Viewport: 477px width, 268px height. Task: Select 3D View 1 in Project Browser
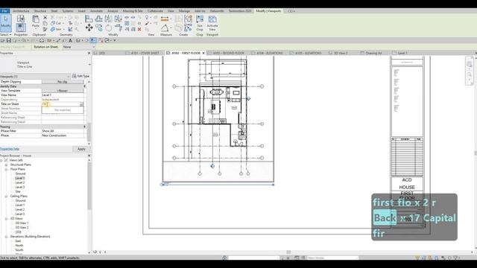click(22, 223)
